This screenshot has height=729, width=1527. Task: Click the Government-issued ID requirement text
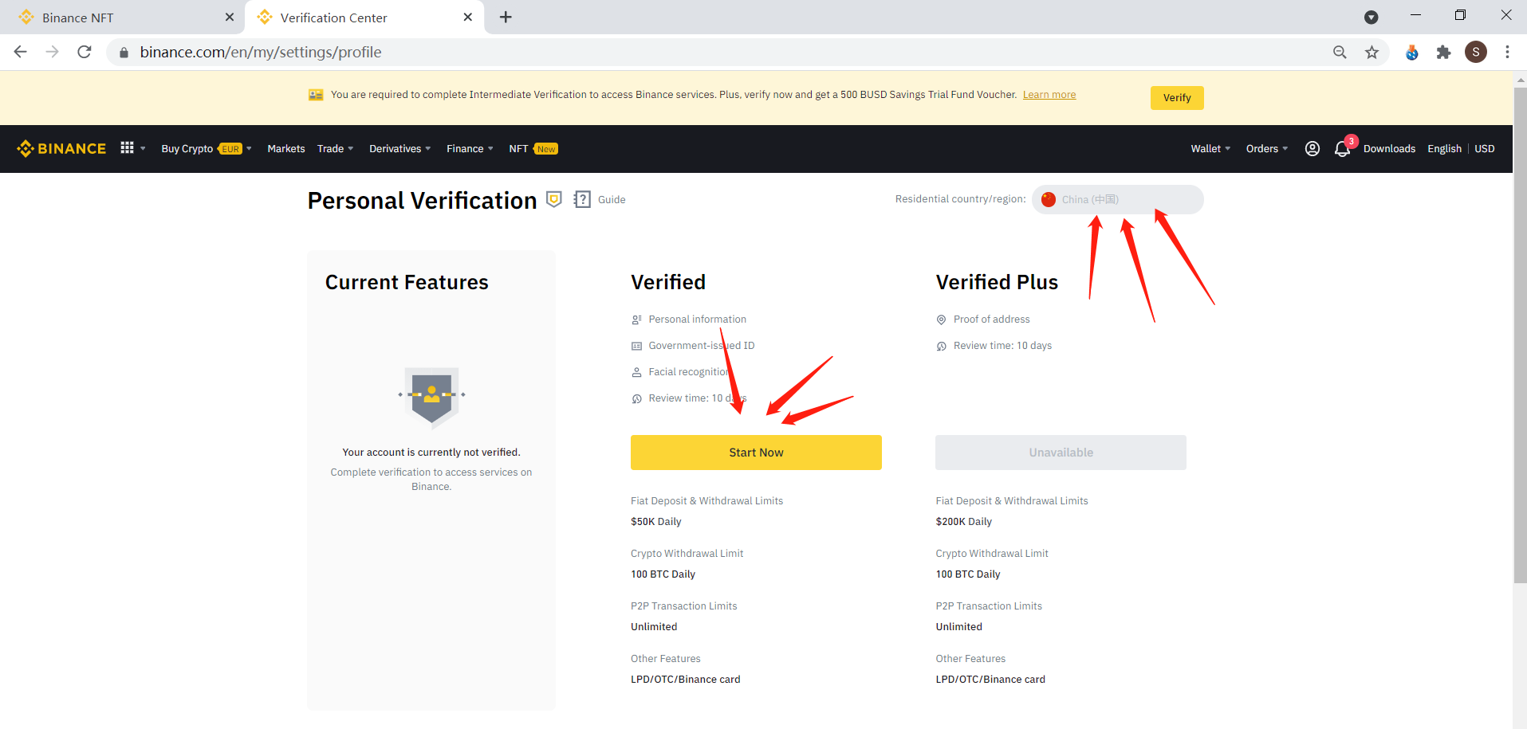(x=702, y=346)
